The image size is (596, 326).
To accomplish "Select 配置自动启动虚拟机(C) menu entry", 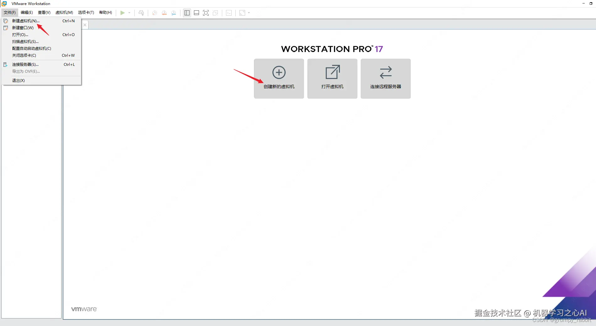I will (x=41, y=49).
